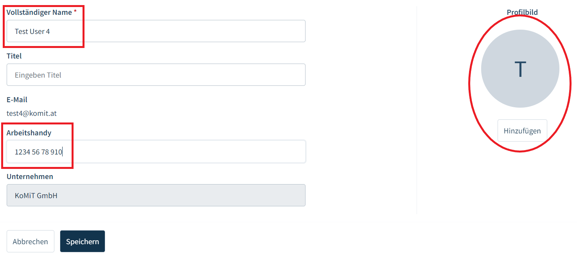Viewport: 577px width, 259px height.
Task: Click the profile avatar circle with T
Action: click(520, 69)
